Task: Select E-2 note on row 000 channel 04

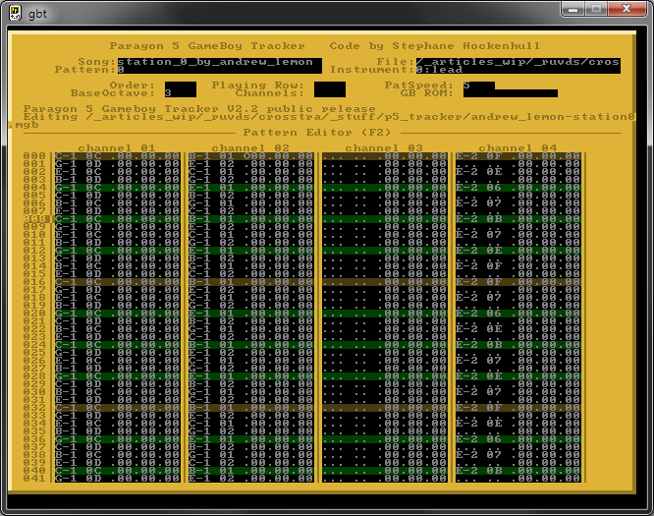Action: tap(466, 156)
